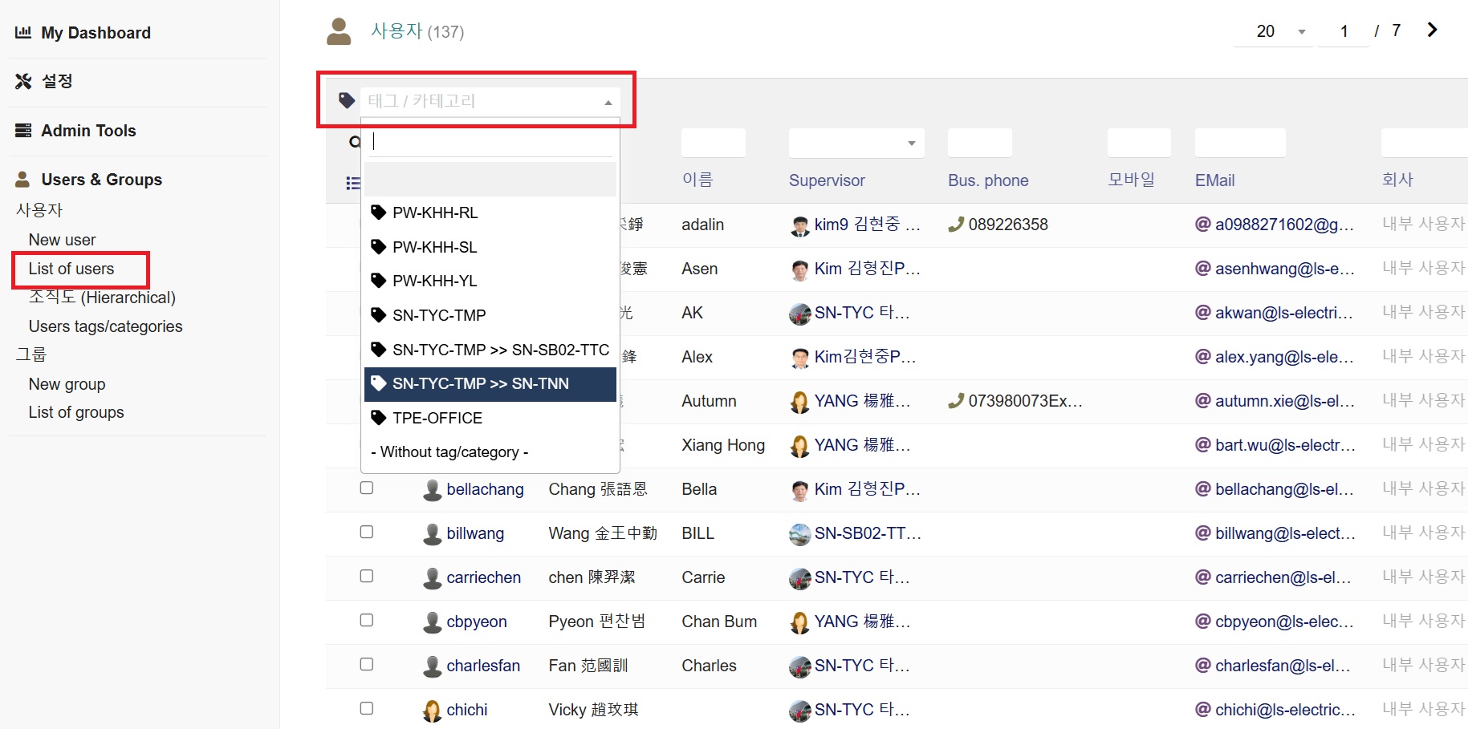Check the box for user cbpyeon

tap(367, 621)
